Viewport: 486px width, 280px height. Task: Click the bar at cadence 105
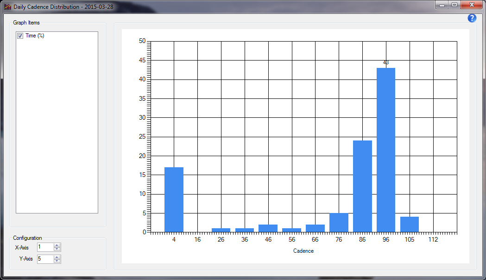410,225
